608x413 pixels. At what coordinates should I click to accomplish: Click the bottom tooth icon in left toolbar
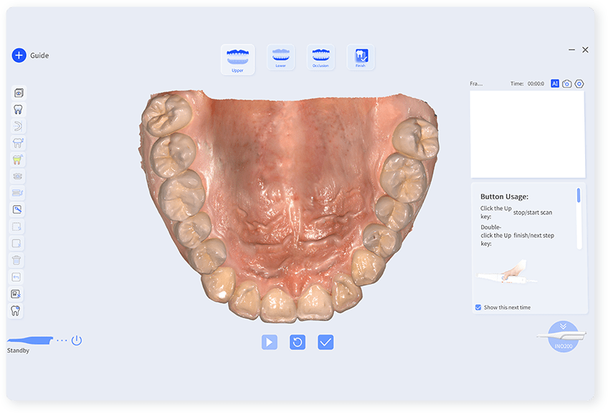point(18,310)
